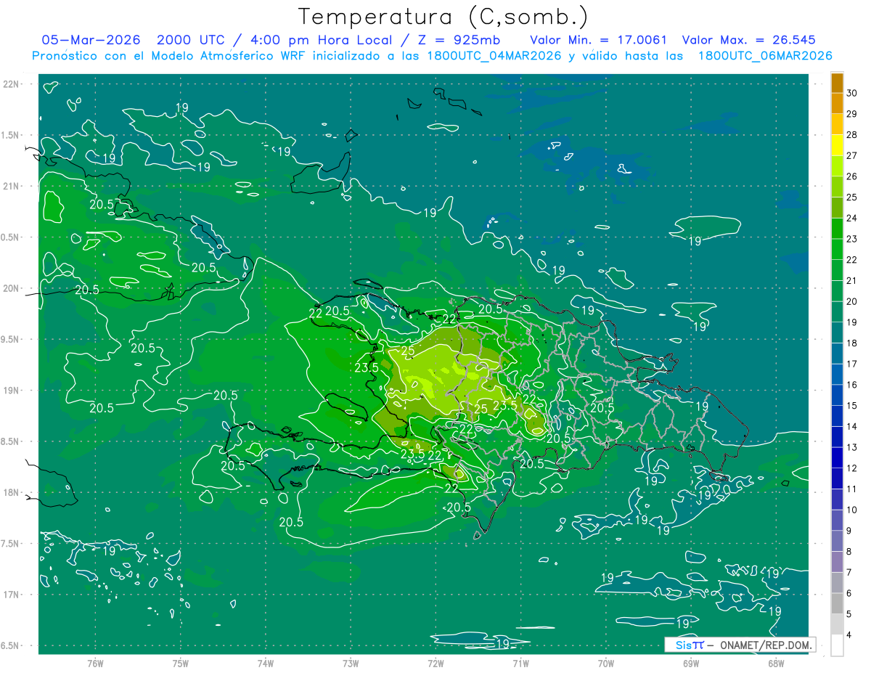The image size is (871, 673).
Task: Click the "21N" latitude axis label
Action: click(12, 186)
